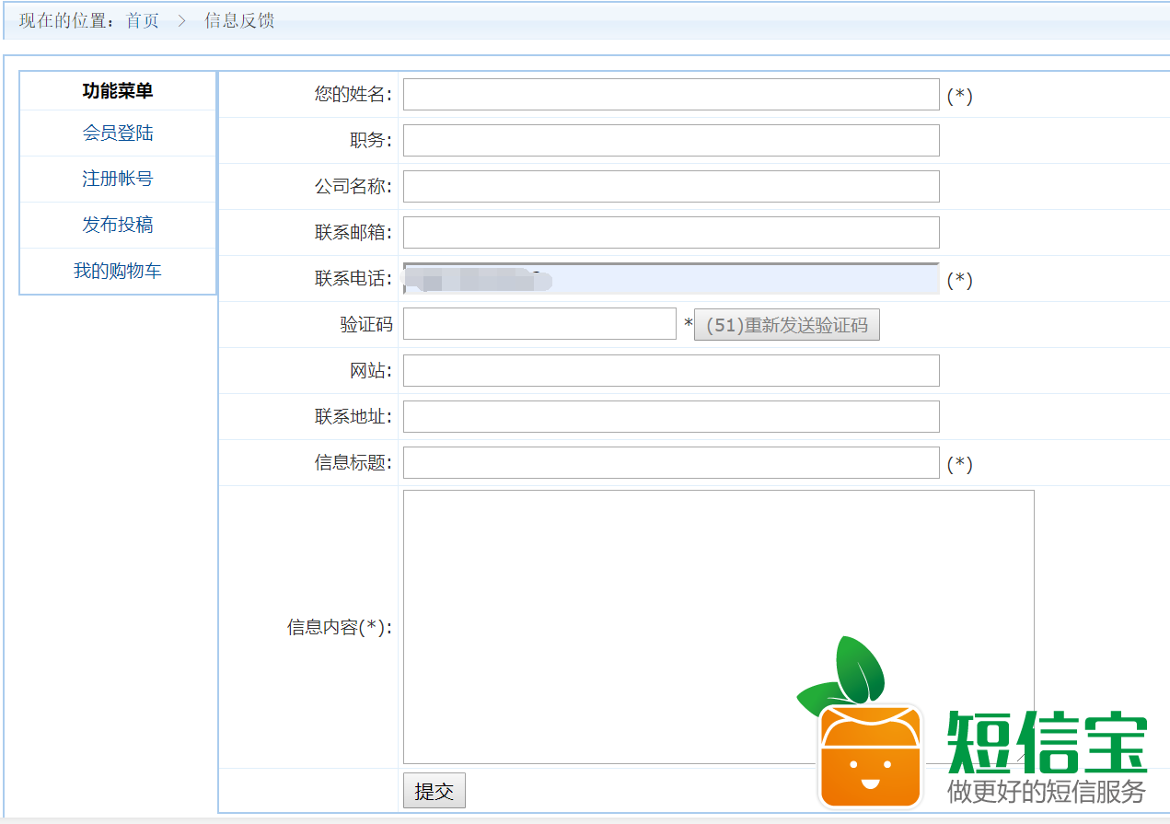Click the 首页 breadcrumb link
The image size is (1170, 824).
(x=143, y=20)
